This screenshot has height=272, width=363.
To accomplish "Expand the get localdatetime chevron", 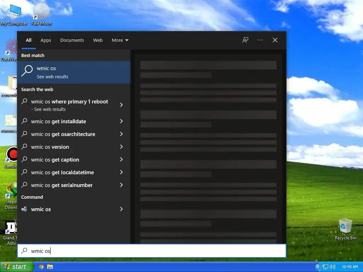I will tap(121, 172).
